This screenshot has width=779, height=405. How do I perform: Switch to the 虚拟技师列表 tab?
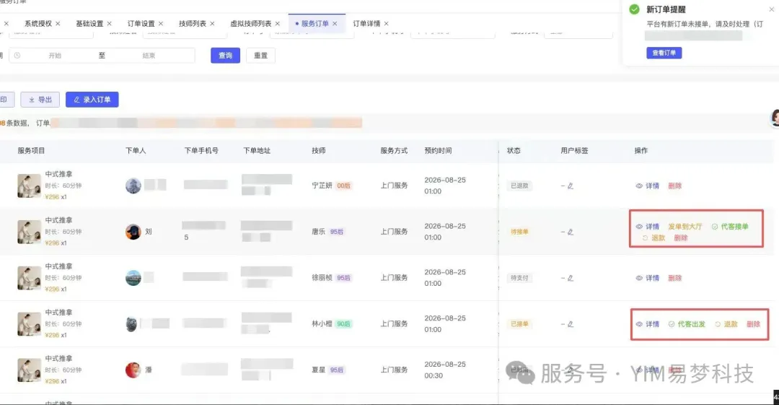click(x=251, y=23)
